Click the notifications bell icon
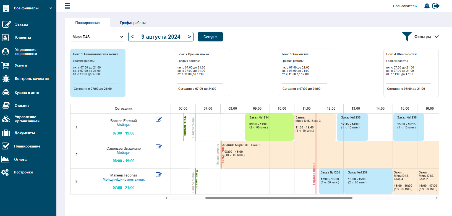Screen dimensions: 452x216 click(x=427, y=6)
